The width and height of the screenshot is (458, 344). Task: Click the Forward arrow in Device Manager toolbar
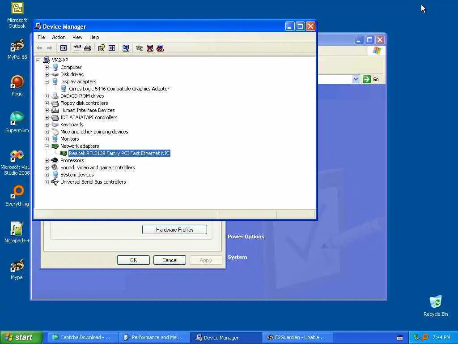tap(50, 48)
